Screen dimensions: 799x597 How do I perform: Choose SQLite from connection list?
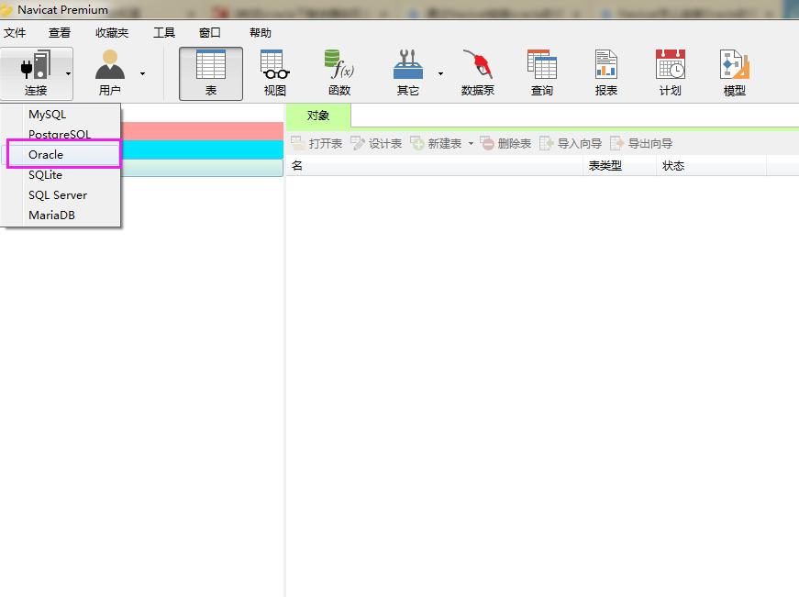[61, 175]
